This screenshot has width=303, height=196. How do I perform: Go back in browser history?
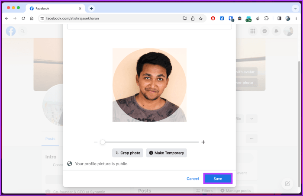click(x=6, y=18)
